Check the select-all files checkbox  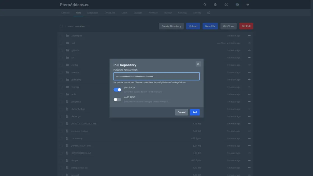[61, 26]
